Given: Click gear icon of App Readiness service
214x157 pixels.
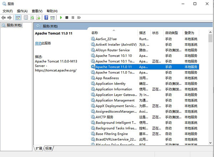Looking at the screenshot, I should pos(93,78).
